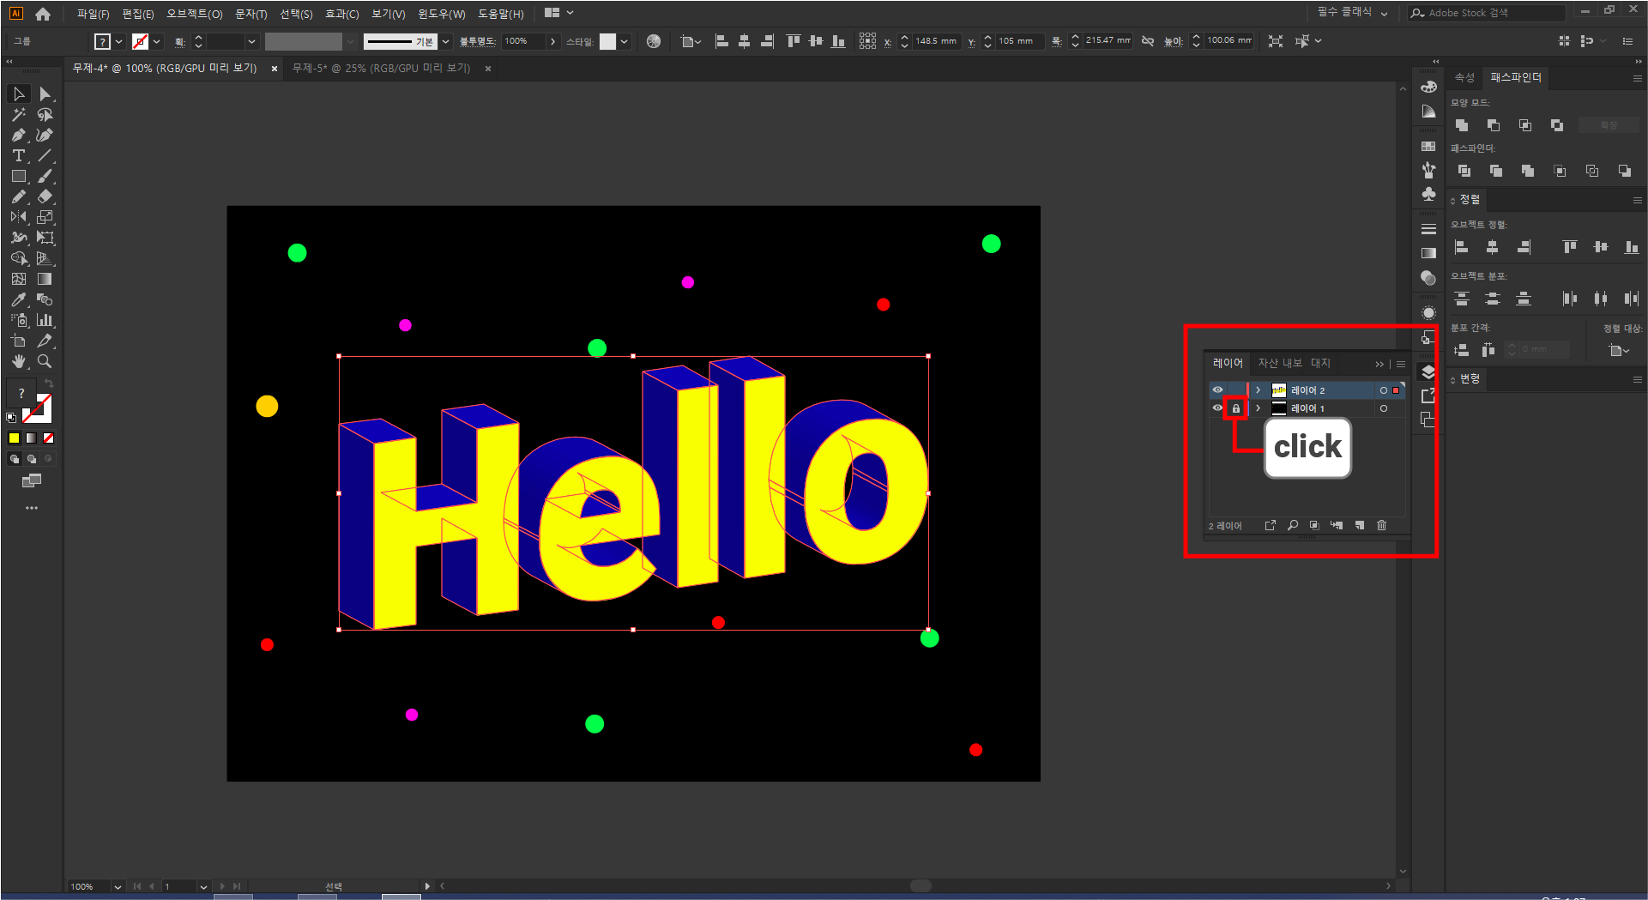Select the Eyedropper tool

click(19, 299)
